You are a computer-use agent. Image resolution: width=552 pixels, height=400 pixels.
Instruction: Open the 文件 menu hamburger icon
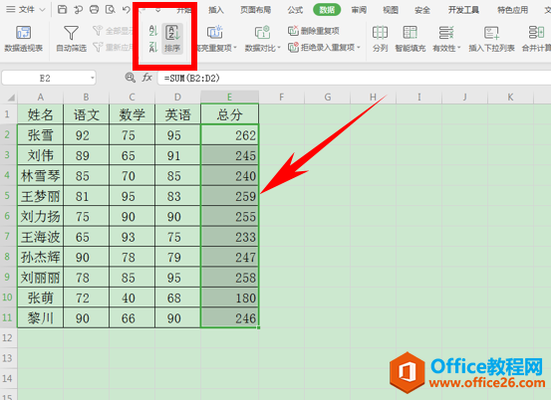pos(11,10)
